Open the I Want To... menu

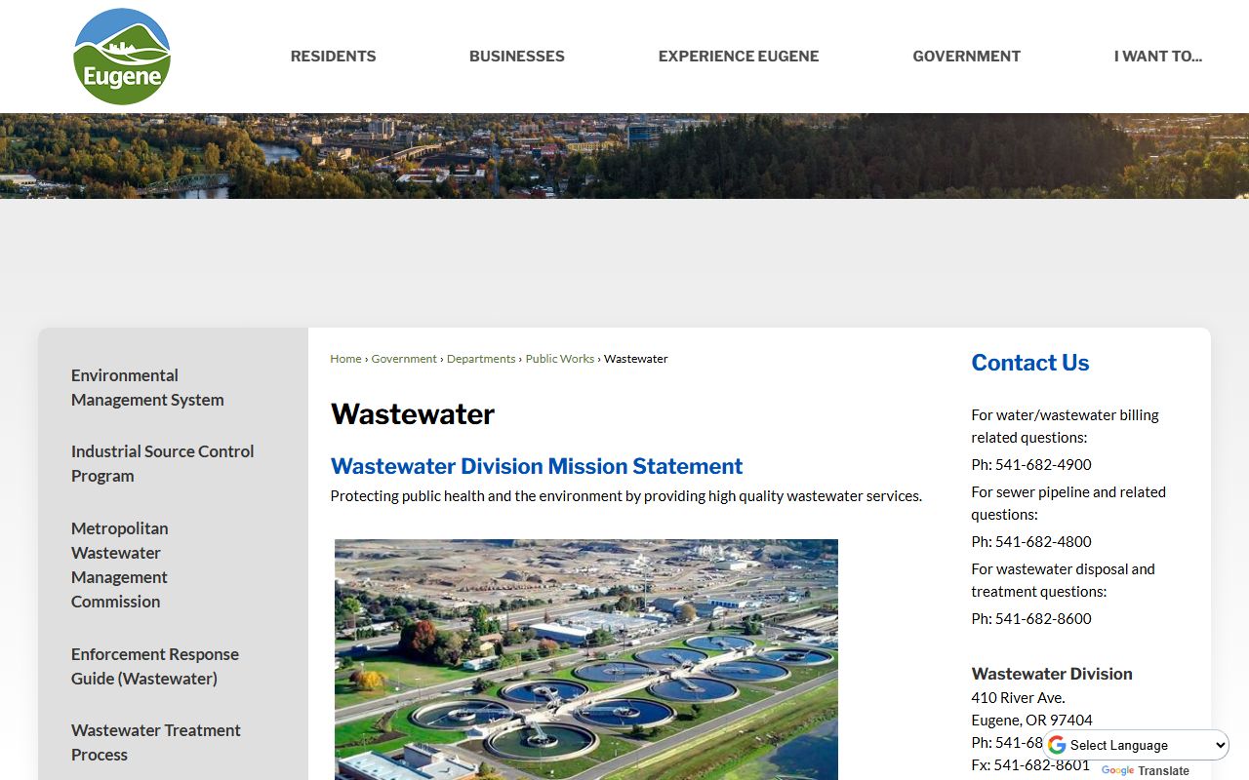pos(1158,57)
